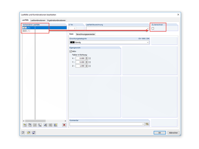Click the Z factor field showing 1.000
Image resolution: width=199 pixels, height=149 pixels.
coord(80,66)
